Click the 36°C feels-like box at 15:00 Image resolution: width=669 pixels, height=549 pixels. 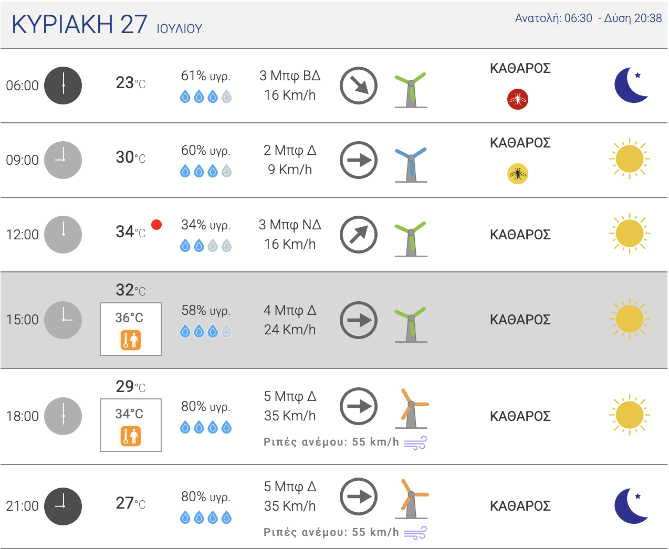131,329
